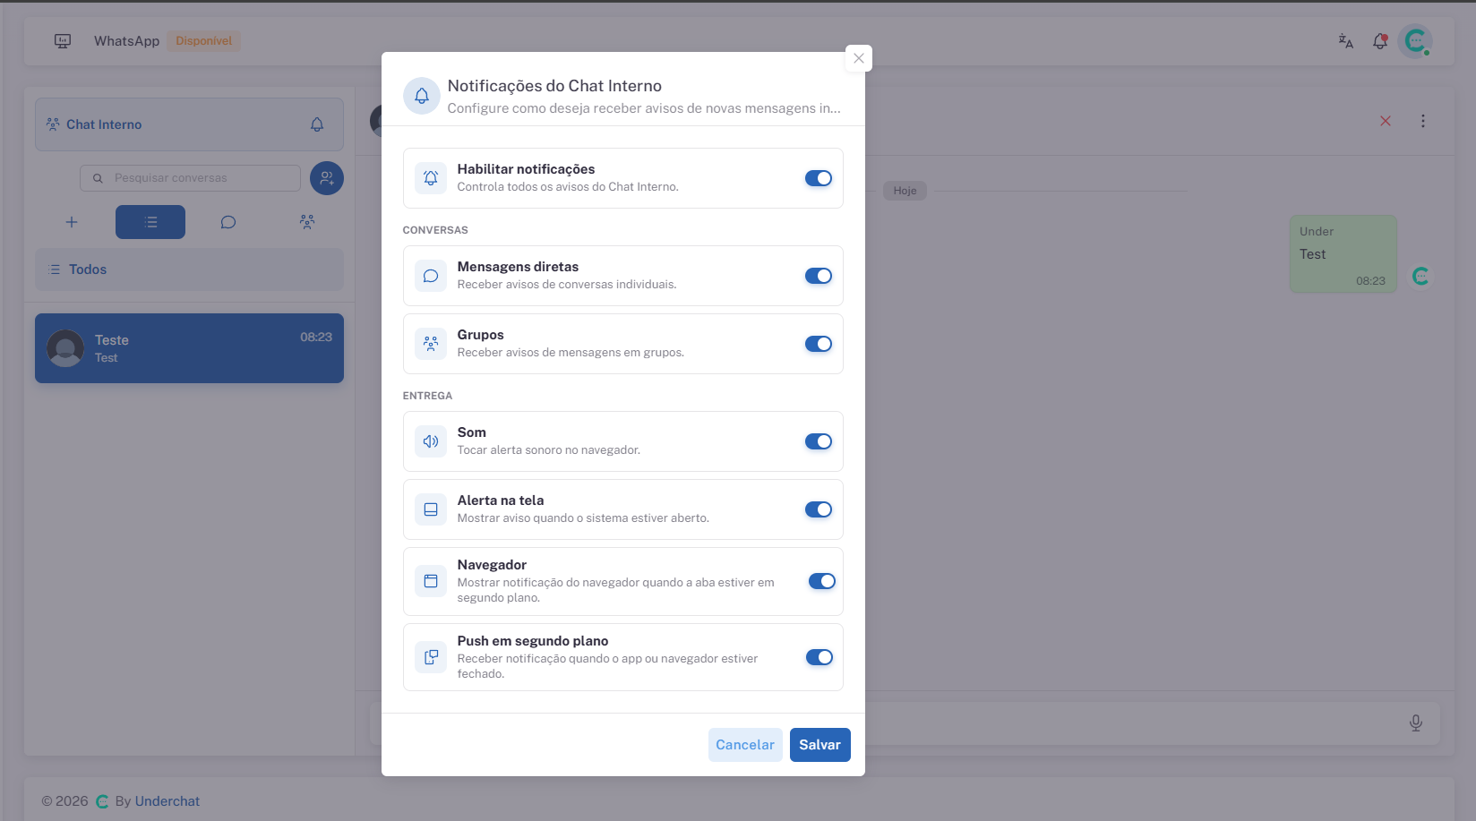Toggle the Alerta na tela switch
Image resolution: width=1476 pixels, height=821 pixels.
819,509
